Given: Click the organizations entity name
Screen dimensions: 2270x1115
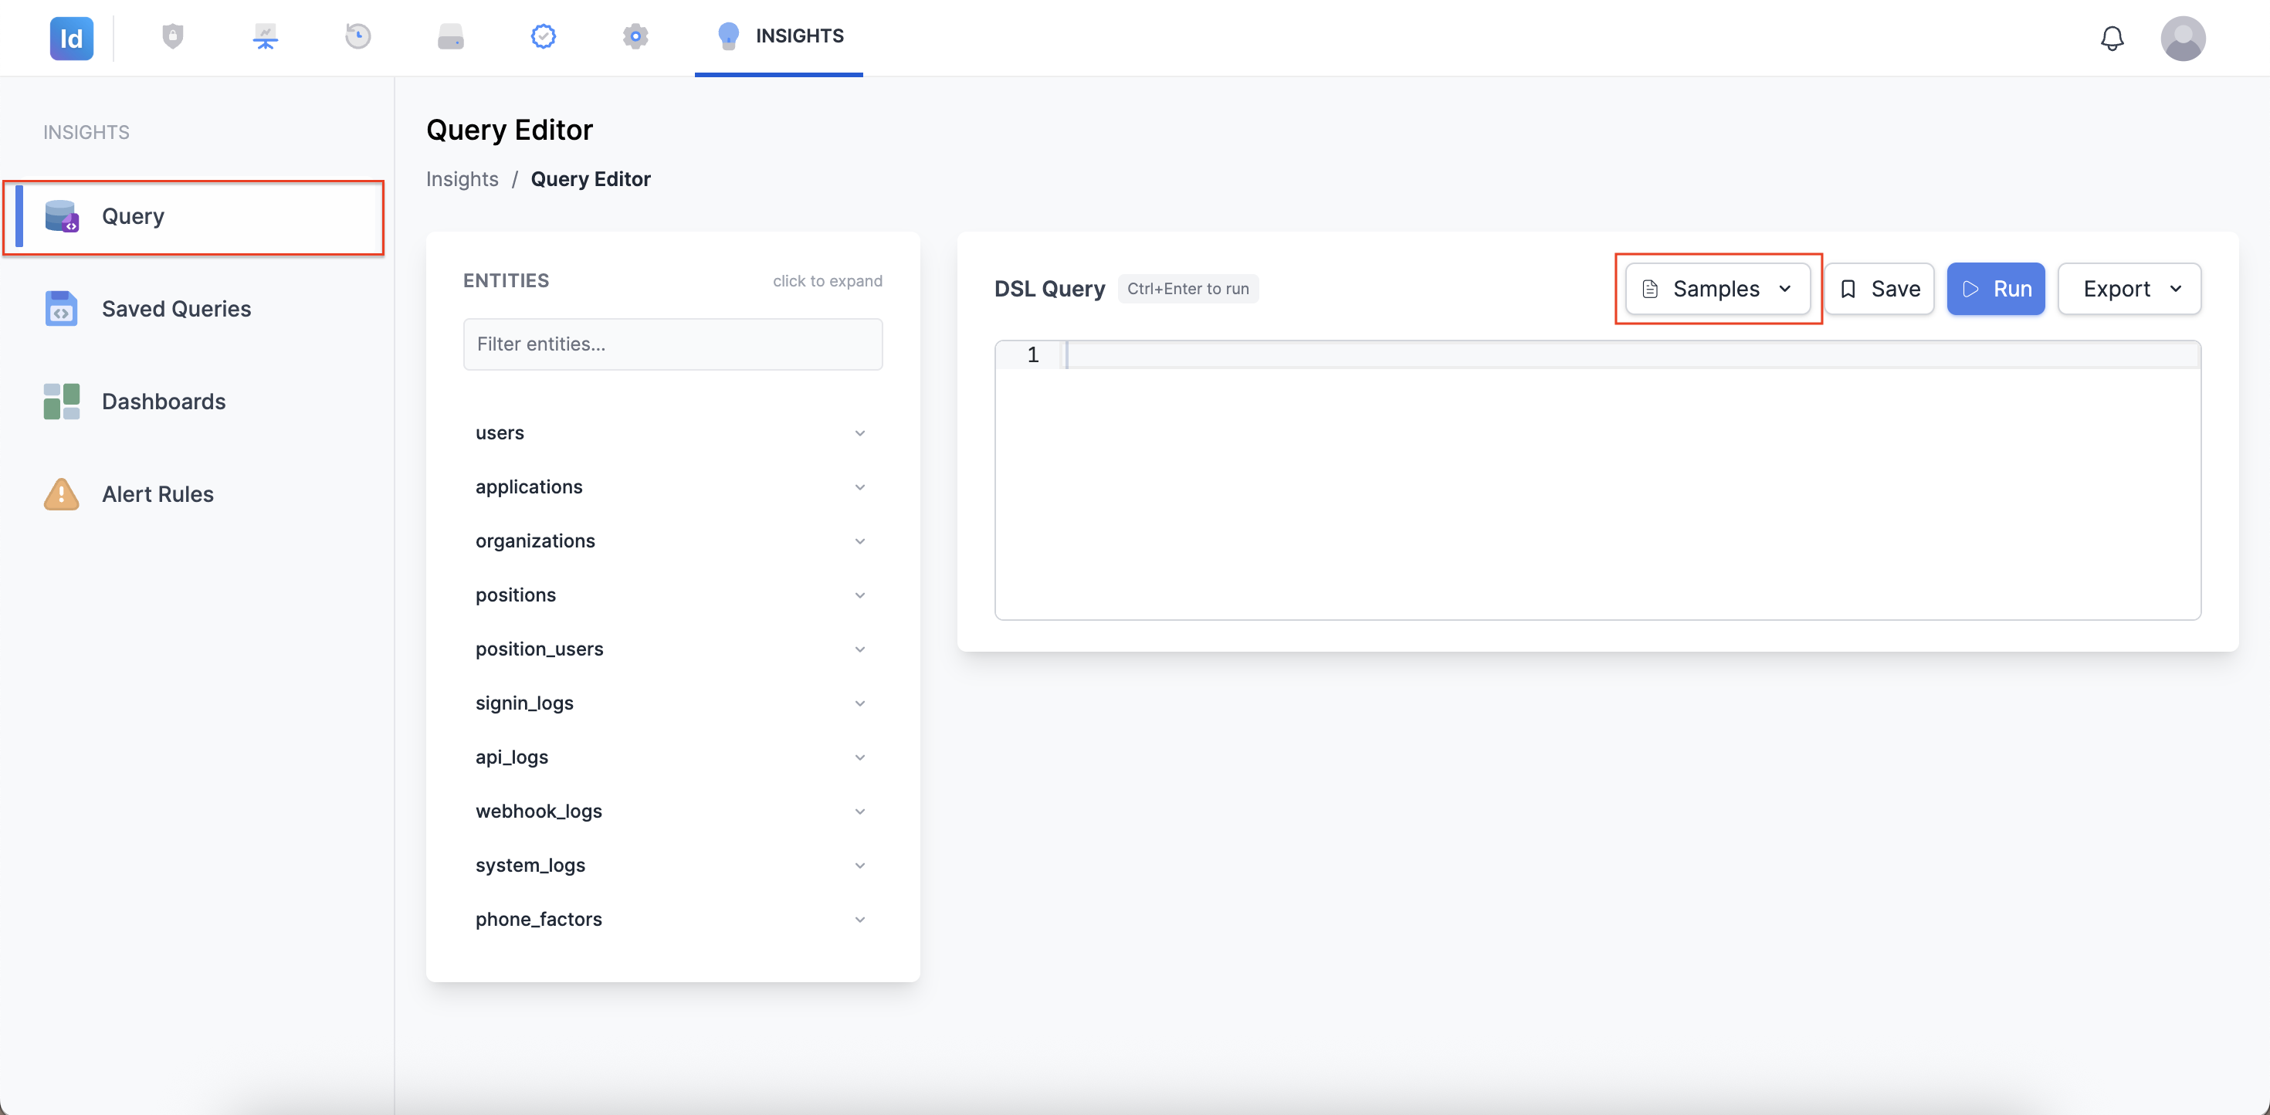Looking at the screenshot, I should pos(535,541).
